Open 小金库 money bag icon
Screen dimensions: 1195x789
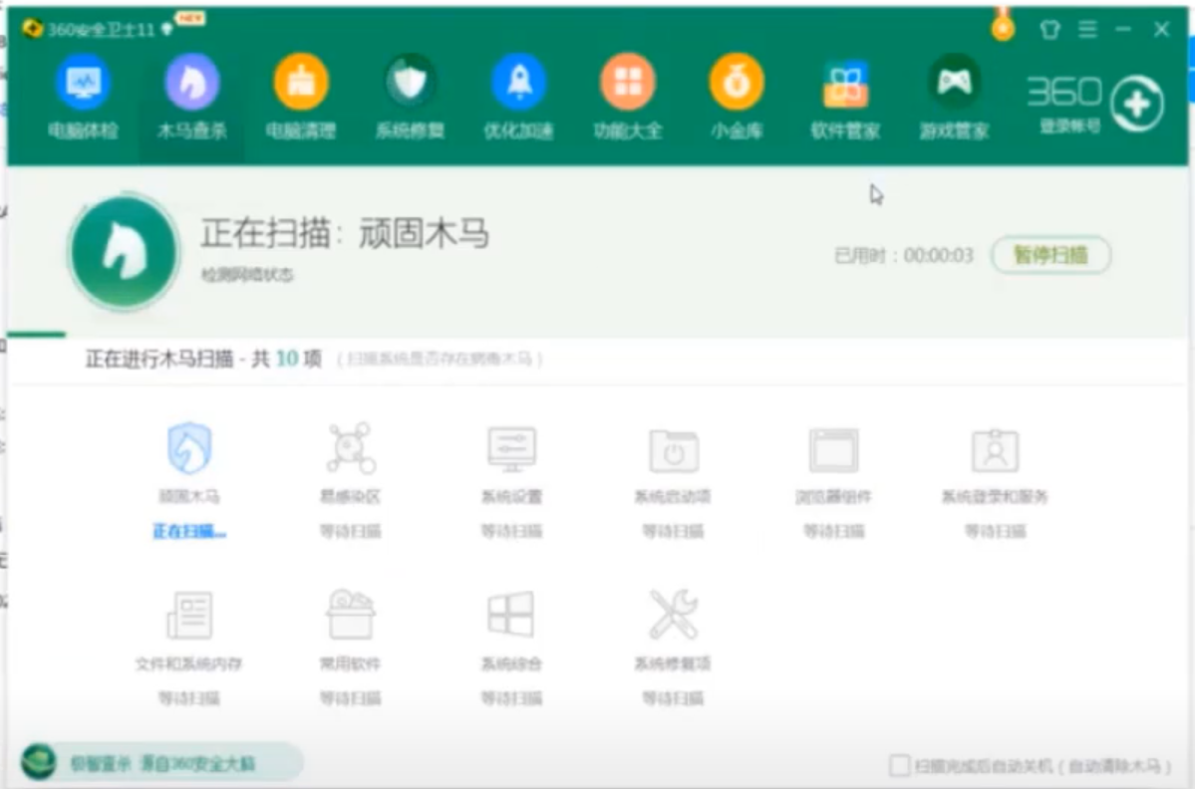pyautogui.click(x=737, y=82)
